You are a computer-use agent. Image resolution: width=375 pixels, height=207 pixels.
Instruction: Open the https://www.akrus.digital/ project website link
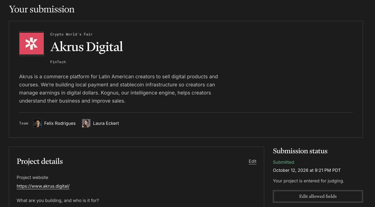pos(43,186)
